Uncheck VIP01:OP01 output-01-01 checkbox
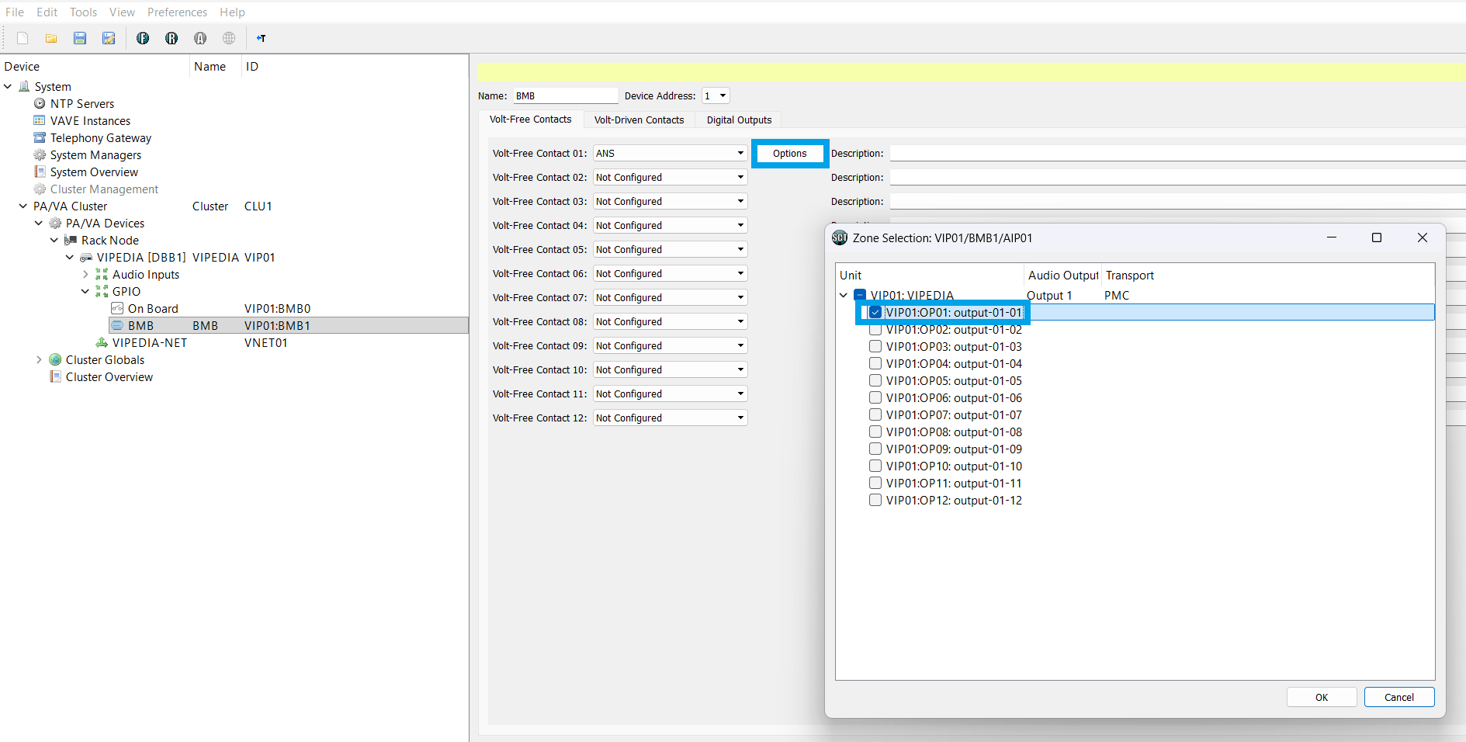The image size is (1466, 742). tap(875, 312)
